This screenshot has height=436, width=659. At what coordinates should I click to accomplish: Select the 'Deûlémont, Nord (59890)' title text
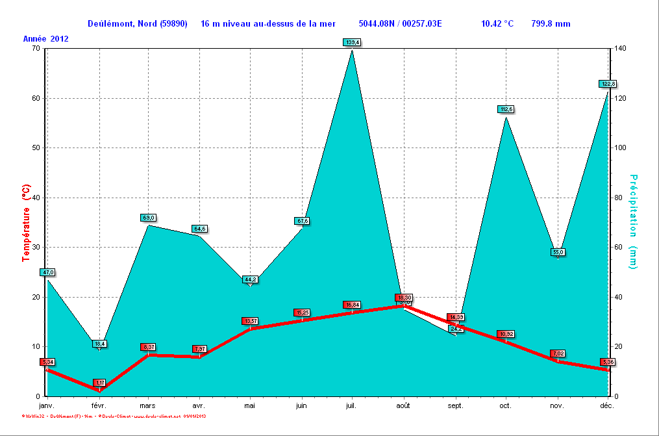point(137,24)
